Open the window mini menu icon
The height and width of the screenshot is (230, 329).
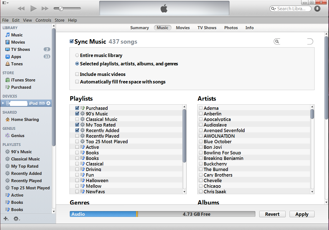tap(5, 3)
